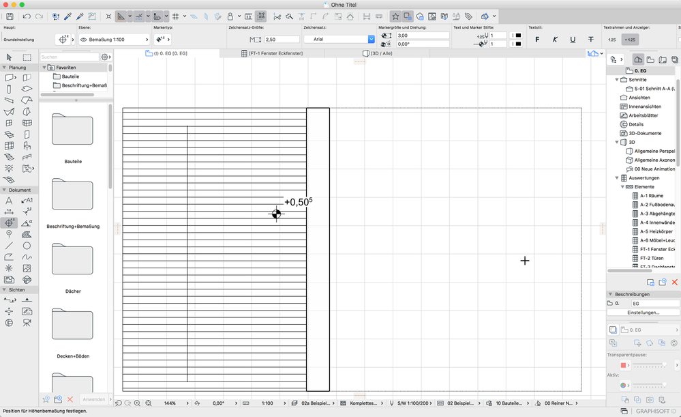Click the Einstellungen... button

tap(644, 313)
